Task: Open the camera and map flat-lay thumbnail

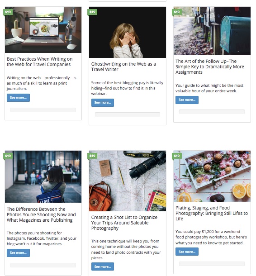Action: click(128, 181)
